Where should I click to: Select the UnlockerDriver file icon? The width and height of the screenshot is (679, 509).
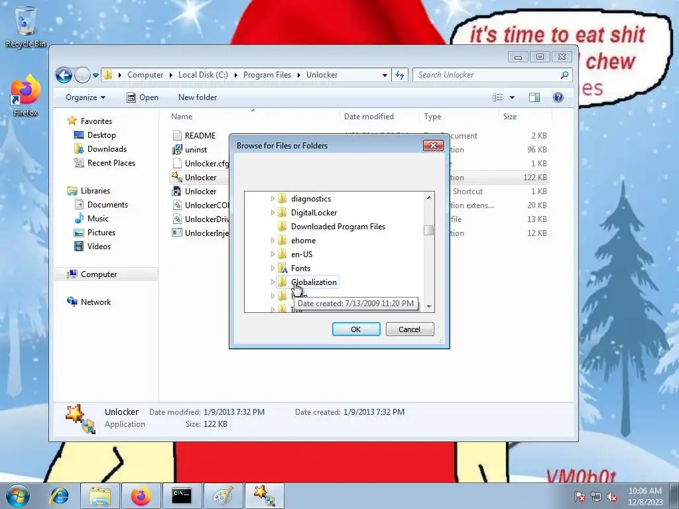(x=176, y=219)
